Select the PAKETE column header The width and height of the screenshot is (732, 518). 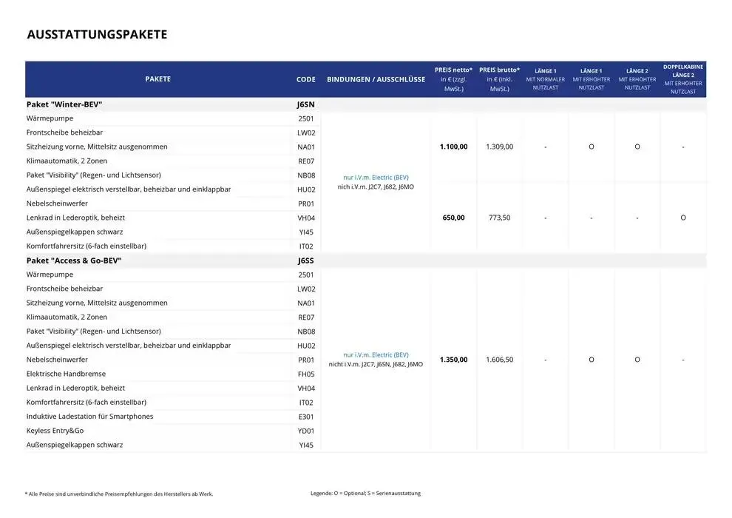pos(157,78)
